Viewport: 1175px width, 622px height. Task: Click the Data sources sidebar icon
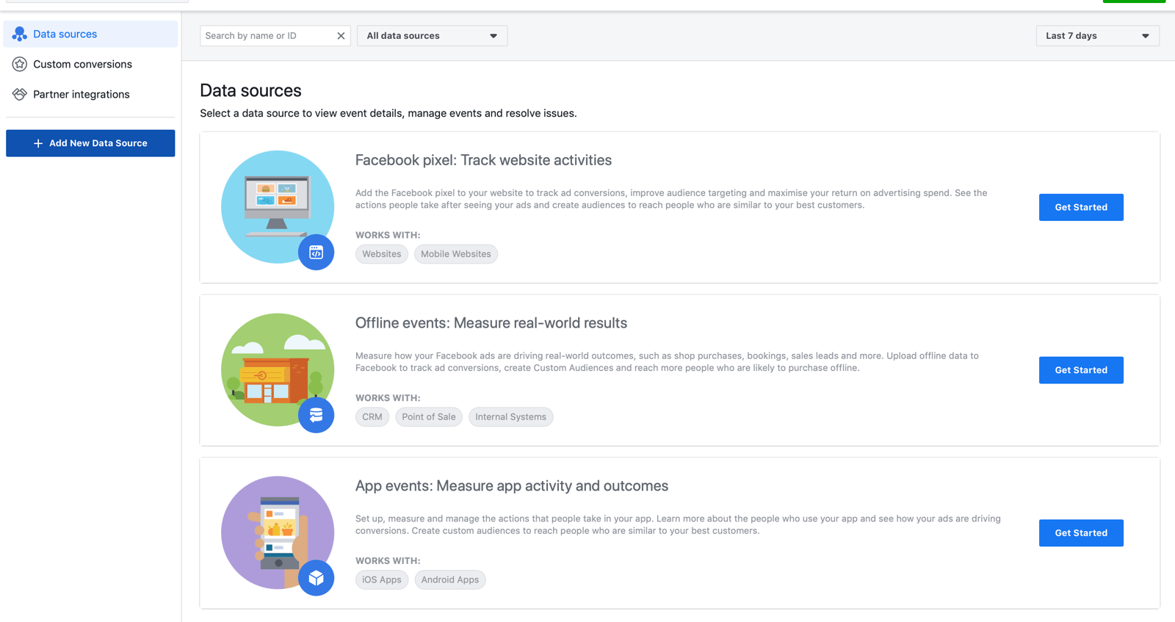pos(20,34)
